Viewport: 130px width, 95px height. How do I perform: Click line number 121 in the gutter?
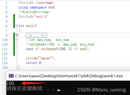pyautogui.click(x=5, y=49)
